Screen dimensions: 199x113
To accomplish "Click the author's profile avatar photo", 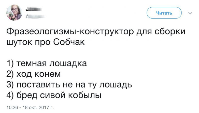I will click(x=15, y=12).
